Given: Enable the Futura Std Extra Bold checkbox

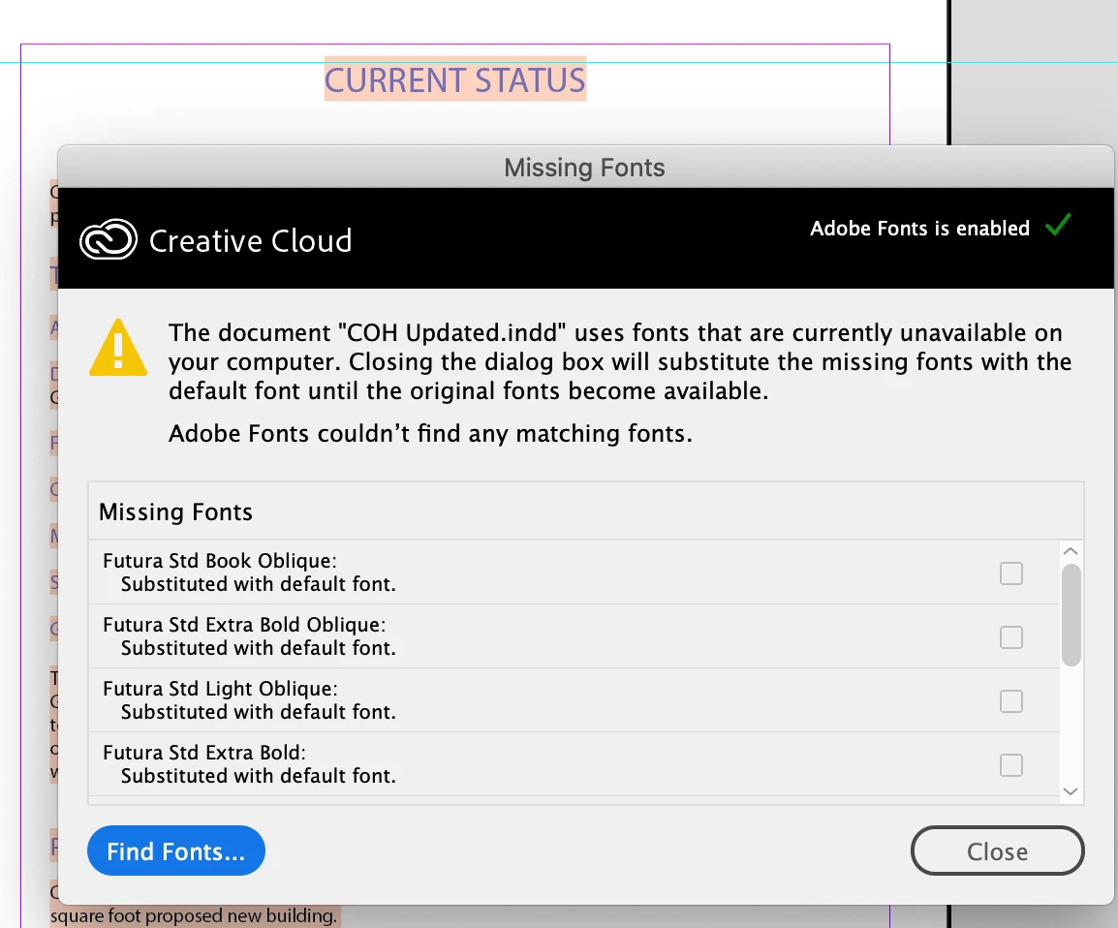Looking at the screenshot, I should 1011,765.
